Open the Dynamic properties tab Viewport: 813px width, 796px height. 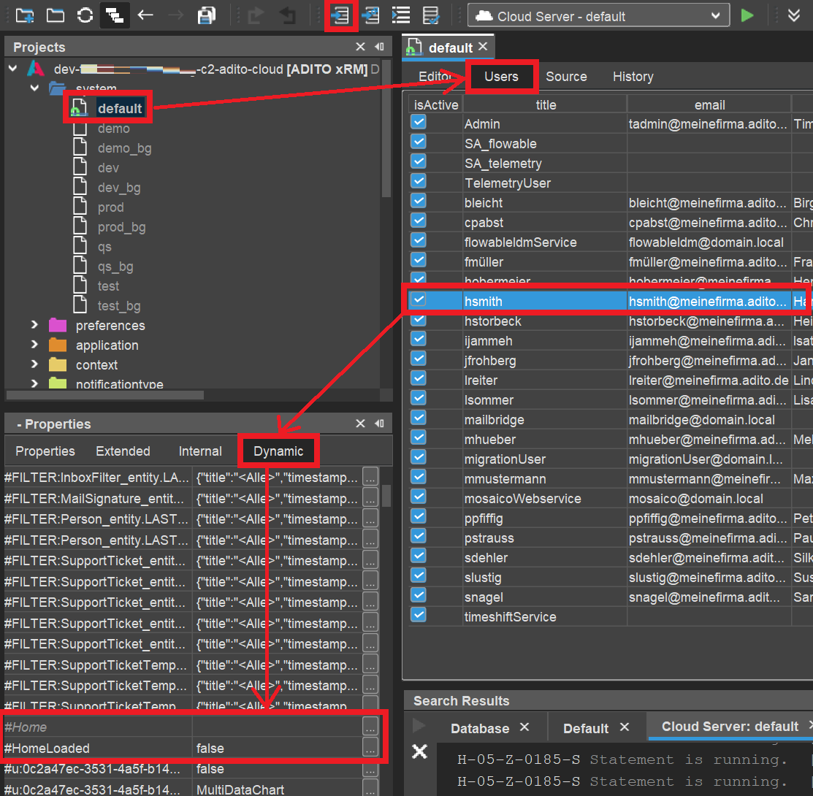[x=278, y=451]
